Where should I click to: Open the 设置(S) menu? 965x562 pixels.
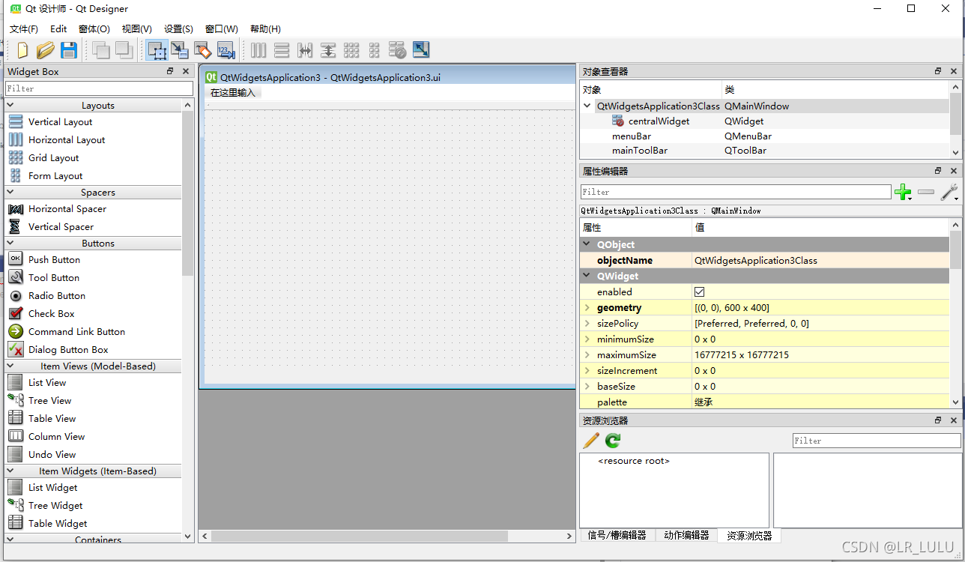point(178,29)
